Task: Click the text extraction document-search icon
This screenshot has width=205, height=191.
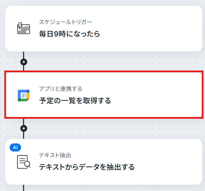Action: pos(24,162)
